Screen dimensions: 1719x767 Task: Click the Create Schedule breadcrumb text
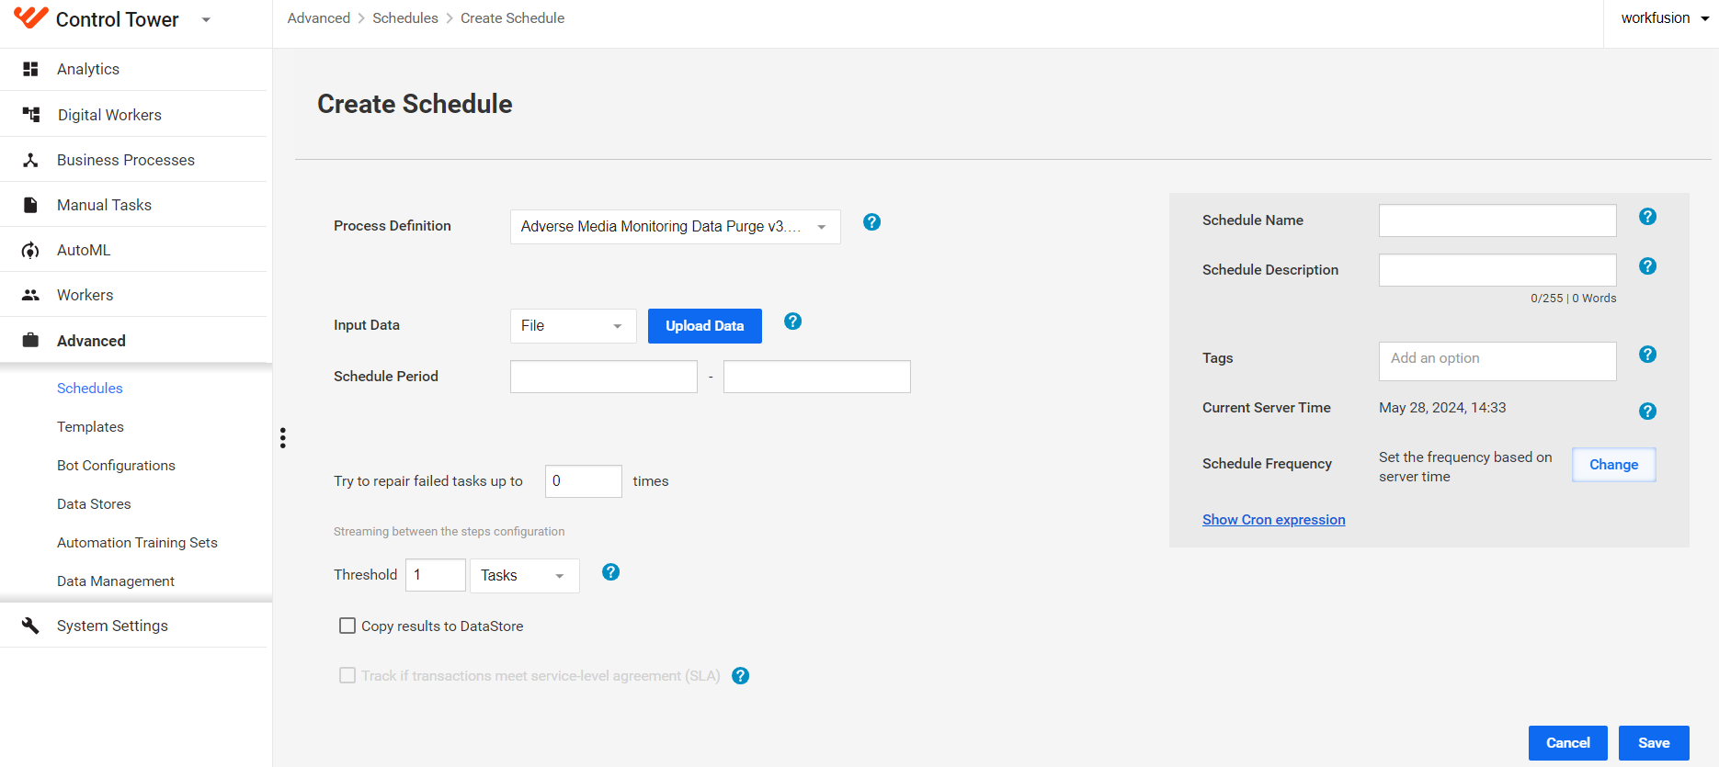pos(513,18)
